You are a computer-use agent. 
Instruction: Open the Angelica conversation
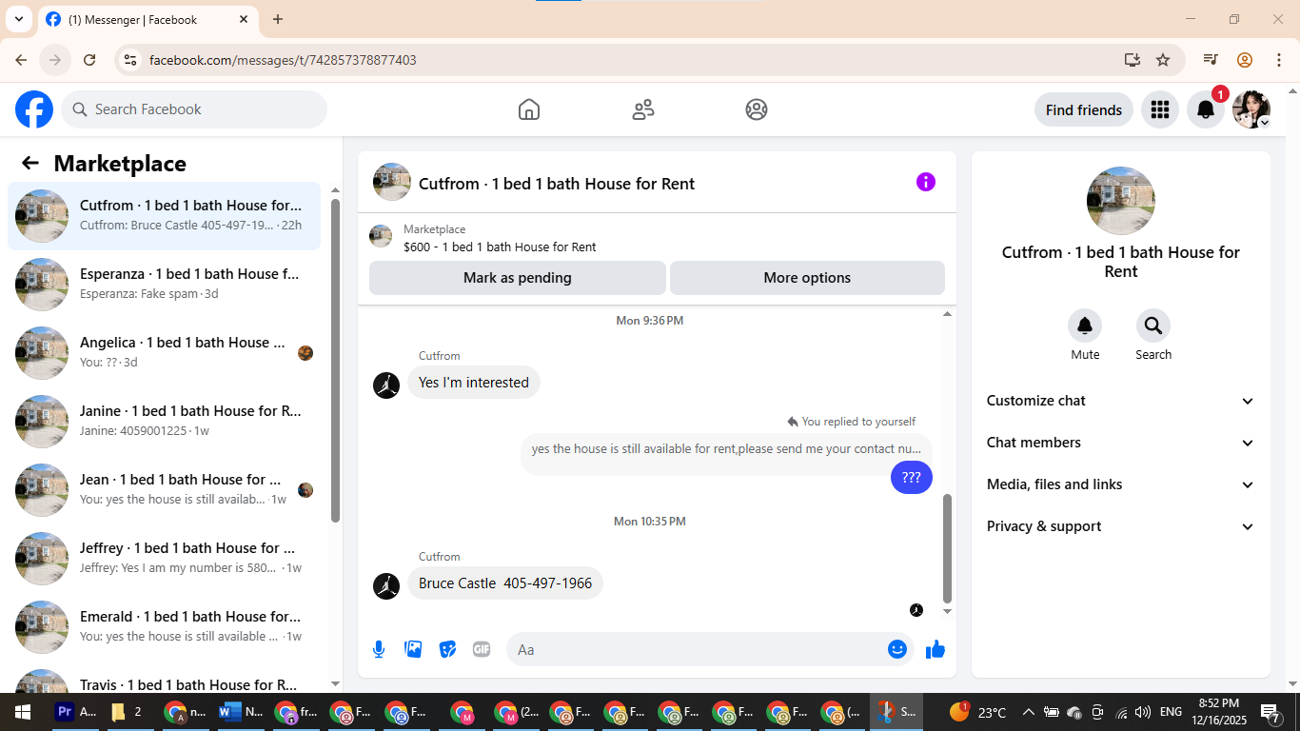pos(164,353)
